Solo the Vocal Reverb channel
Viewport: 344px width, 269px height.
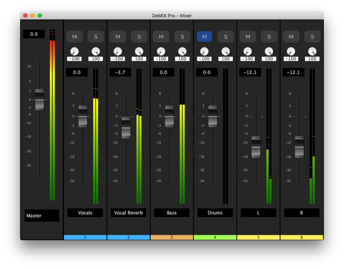pyautogui.click(x=139, y=37)
